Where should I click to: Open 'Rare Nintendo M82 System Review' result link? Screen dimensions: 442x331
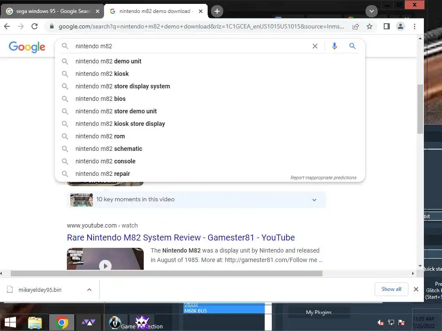[181, 237]
